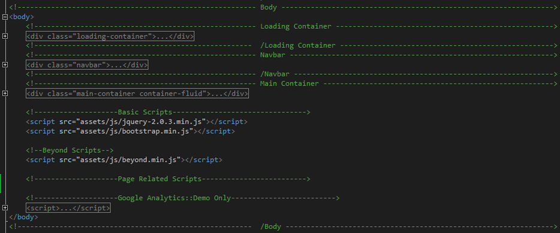
Task: Click the collapsed loading-container div box
Action: [110, 36]
